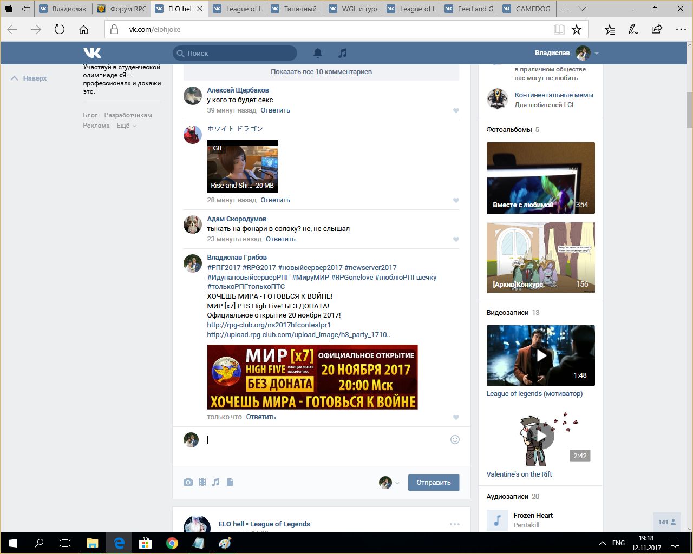The height and width of the screenshot is (554, 693).
Task: Open Microsoft Store from the taskbar
Action: point(146,543)
